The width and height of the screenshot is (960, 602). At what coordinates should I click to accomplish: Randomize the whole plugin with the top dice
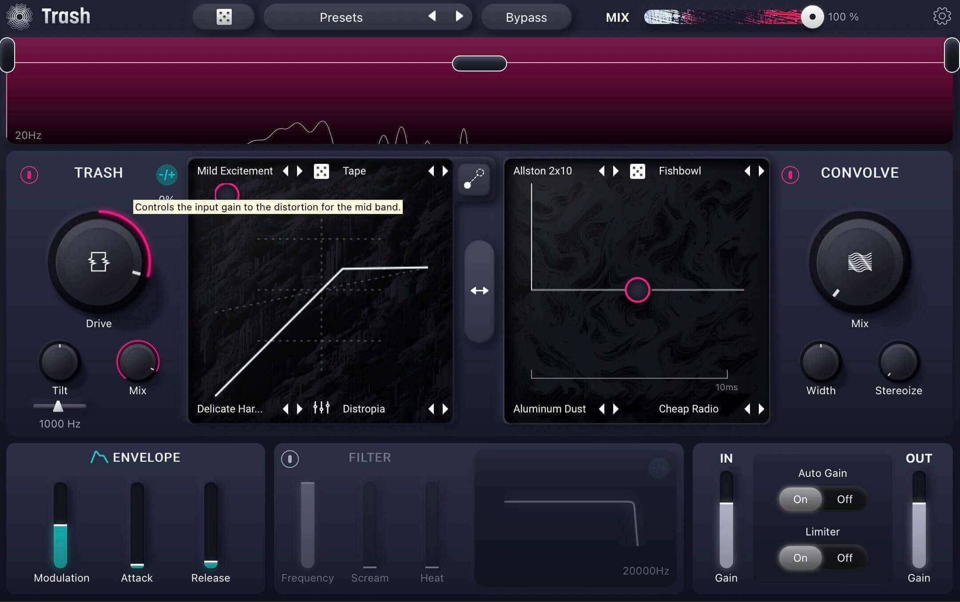coord(224,17)
